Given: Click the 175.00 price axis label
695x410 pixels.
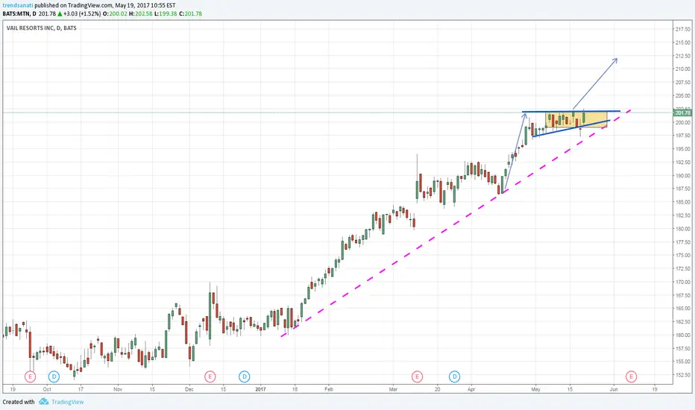Looking at the screenshot, I should 682,255.
